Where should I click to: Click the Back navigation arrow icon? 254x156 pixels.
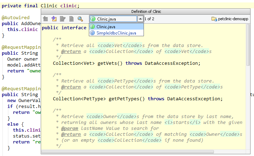tap(45, 19)
